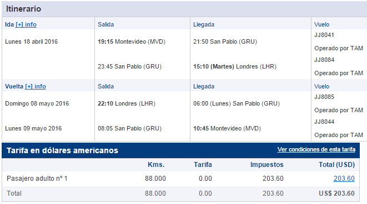Click the Kms. column header

click(156, 165)
